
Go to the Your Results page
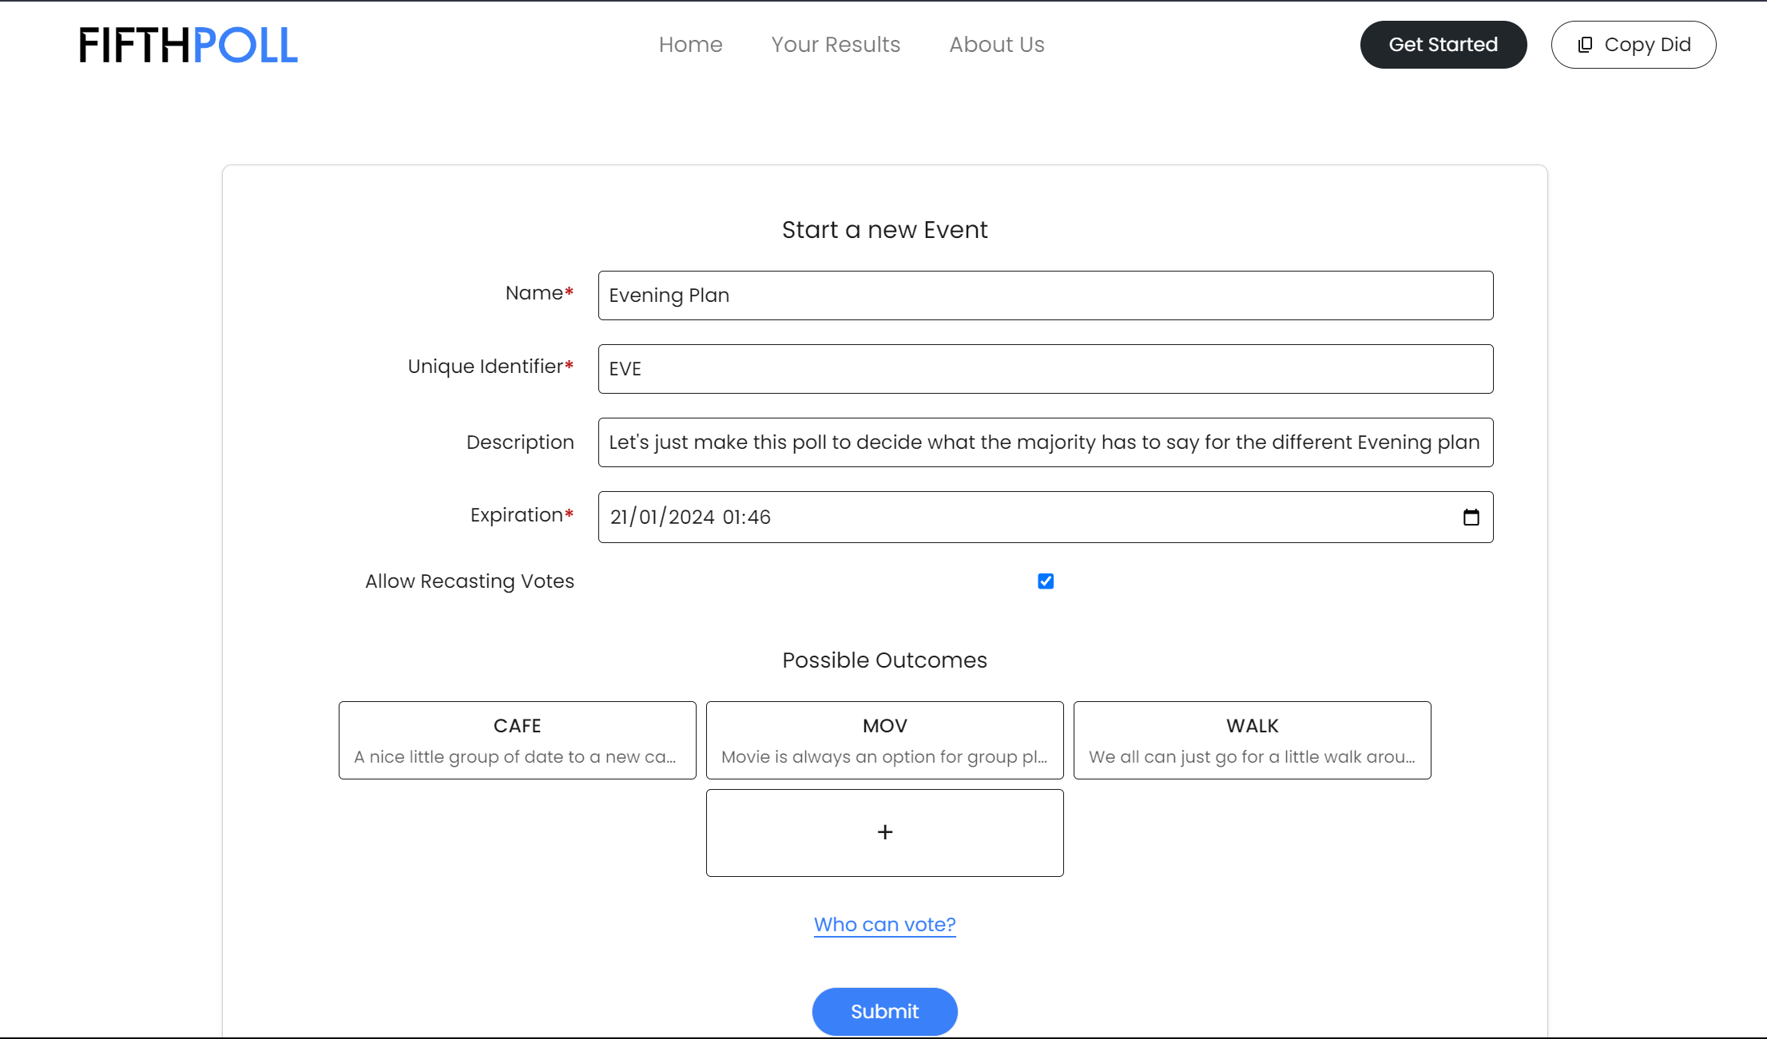pyautogui.click(x=836, y=45)
